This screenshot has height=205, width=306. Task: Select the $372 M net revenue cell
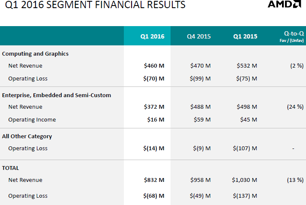154,107
